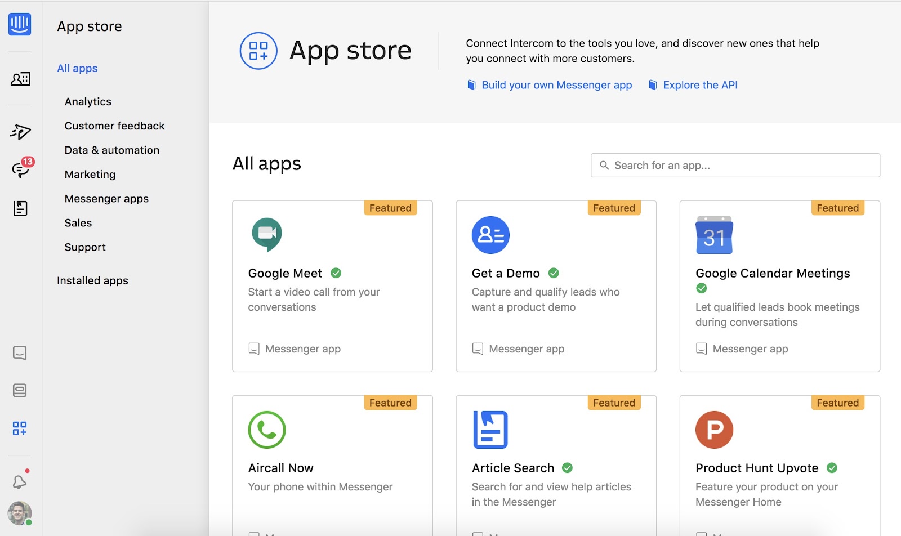
Task: Click the Featured badge on Get a Demo card
Action: coord(614,208)
